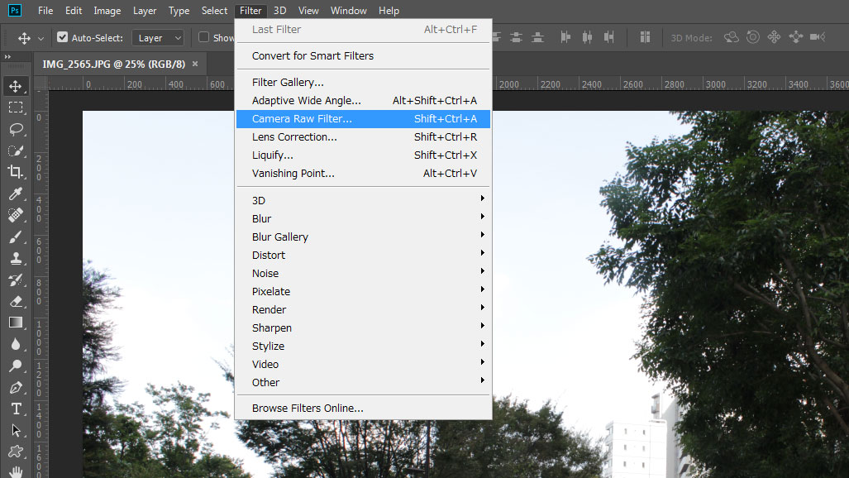
Task: Open the Help menu
Action: tap(389, 10)
